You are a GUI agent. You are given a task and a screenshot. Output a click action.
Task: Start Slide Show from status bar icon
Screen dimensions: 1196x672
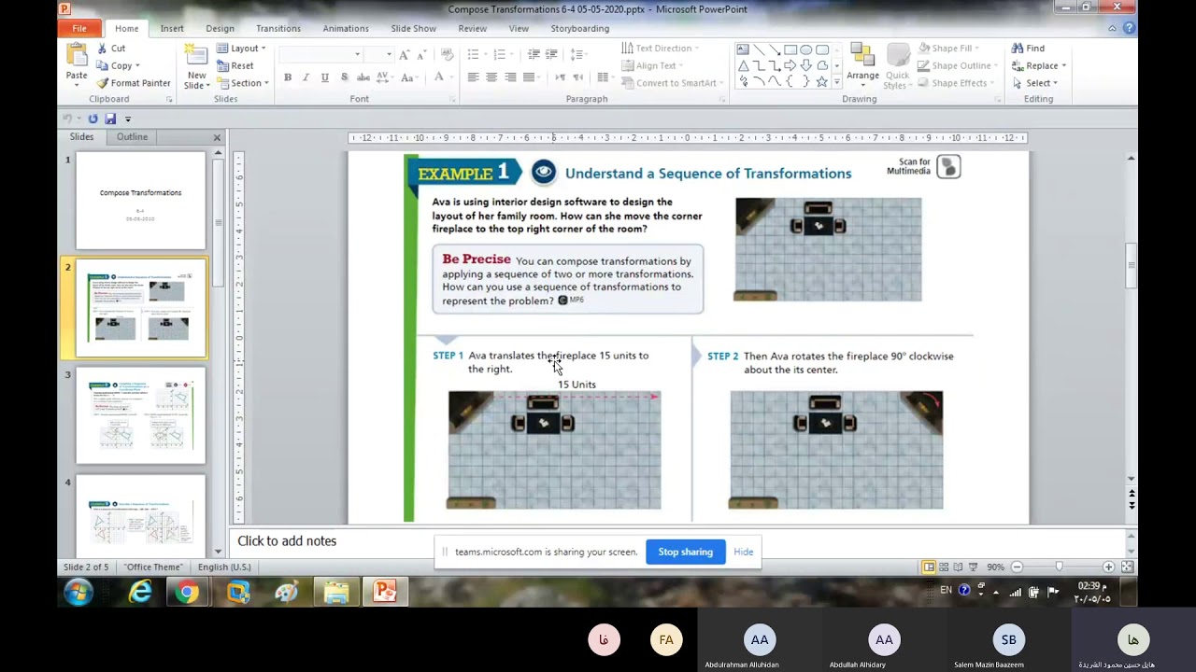[x=974, y=567]
